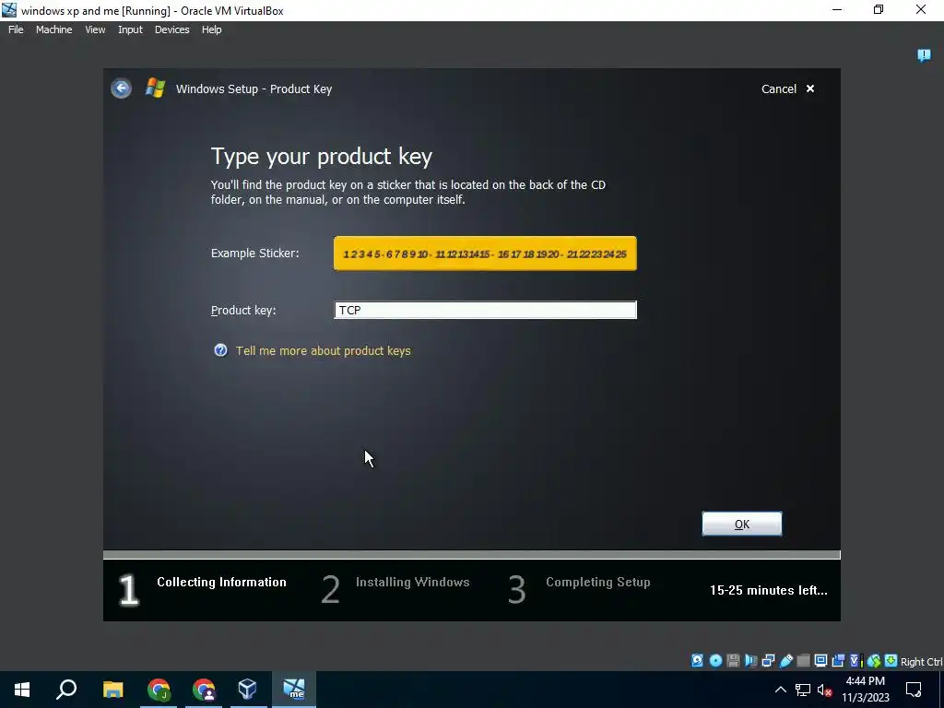Click the muted volume tray icon
Screen dimensions: 944x708
tap(825, 690)
